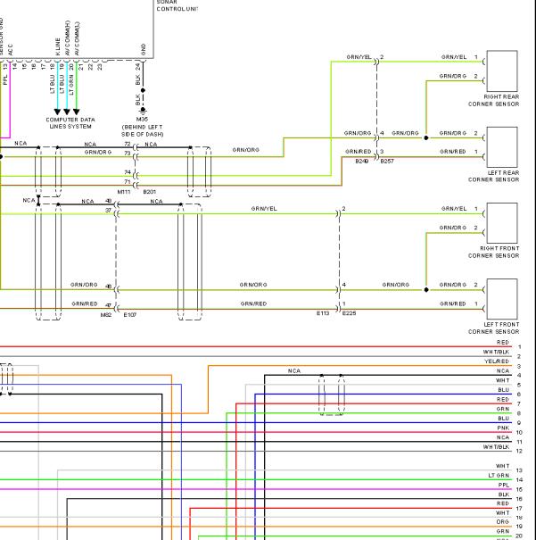This screenshot has width=536, height=540.
Task: Click the B201 connector label
Action: click(x=149, y=192)
